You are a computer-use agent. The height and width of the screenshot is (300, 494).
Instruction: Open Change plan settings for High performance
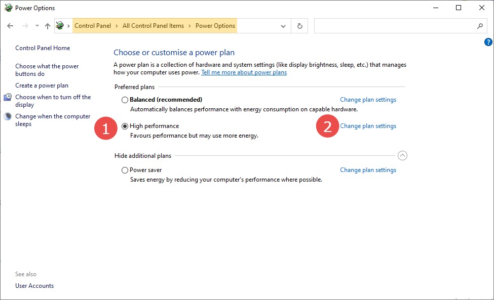coord(368,126)
